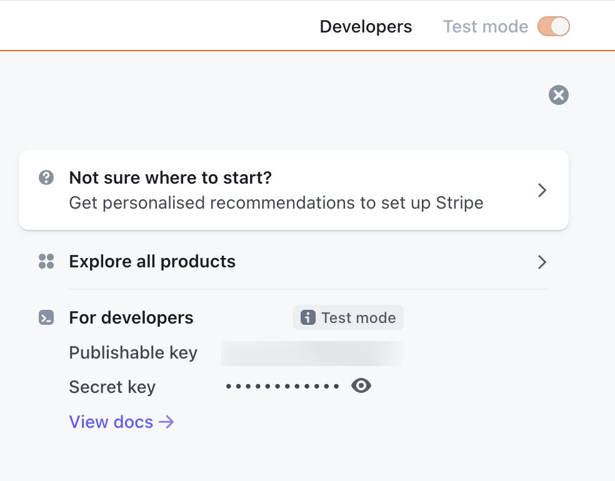The height and width of the screenshot is (481, 615).
Task: Click the terminal icon beside For developers
Action: click(46, 317)
